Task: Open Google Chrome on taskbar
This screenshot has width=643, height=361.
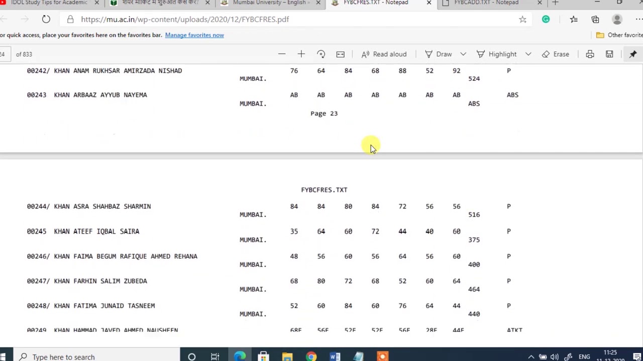Action: pos(311,356)
